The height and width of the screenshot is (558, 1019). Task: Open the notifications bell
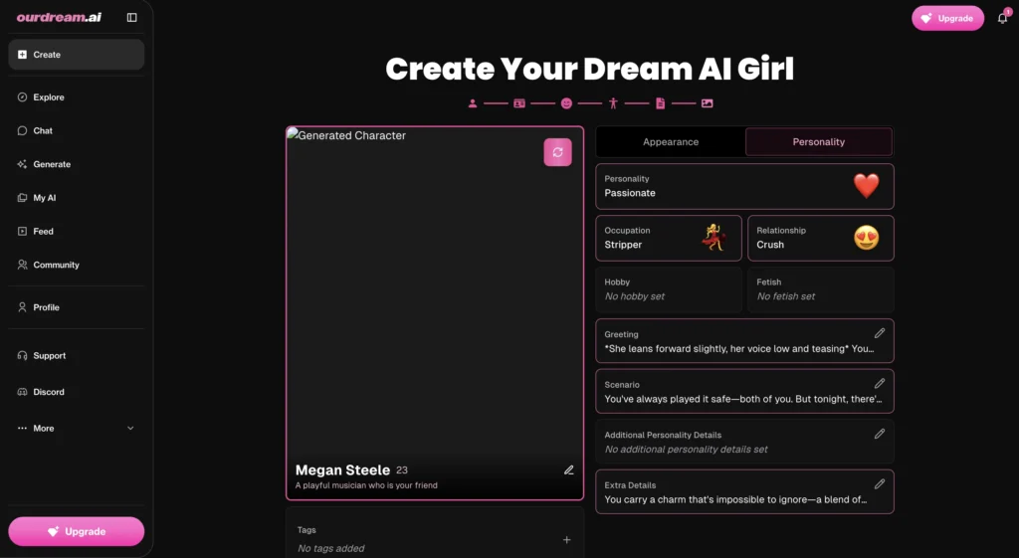pyautogui.click(x=1003, y=18)
